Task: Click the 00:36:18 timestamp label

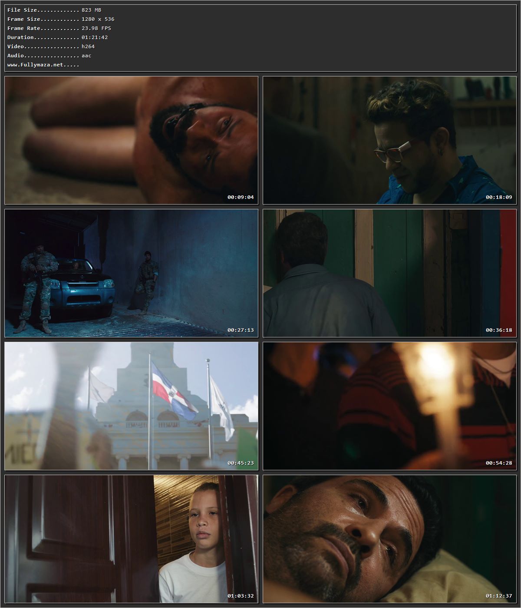Action: click(x=499, y=330)
